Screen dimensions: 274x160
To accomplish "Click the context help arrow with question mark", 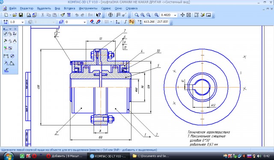I will 98,15.
